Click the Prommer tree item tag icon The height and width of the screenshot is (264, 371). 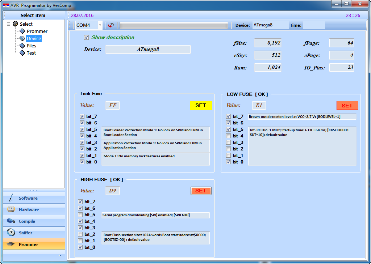(x=22, y=31)
